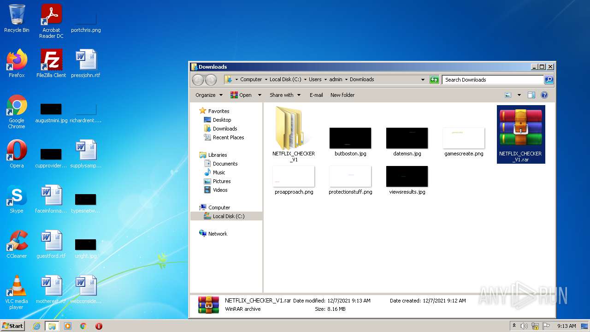This screenshot has width=590, height=332.
Task: Open Recent Places in navigation pane
Action: coord(228,137)
